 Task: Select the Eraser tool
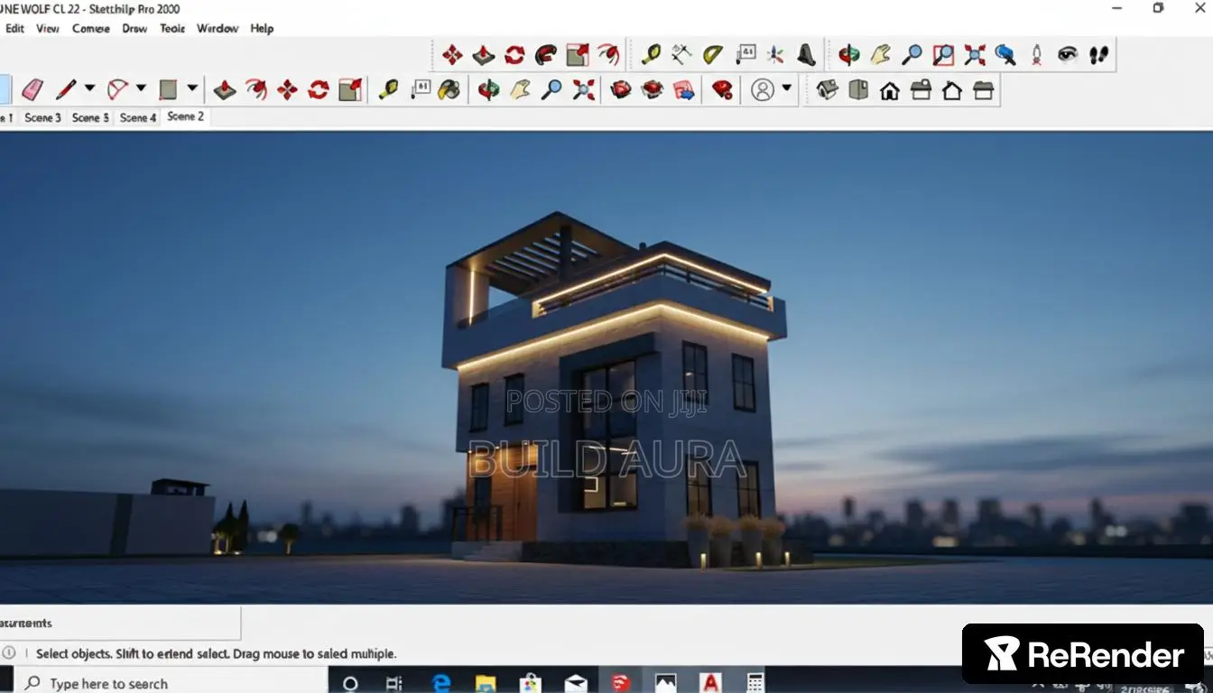(32, 89)
